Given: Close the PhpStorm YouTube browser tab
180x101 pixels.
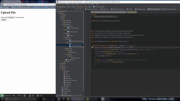Looking at the screenshot, I should tap(39, 1).
